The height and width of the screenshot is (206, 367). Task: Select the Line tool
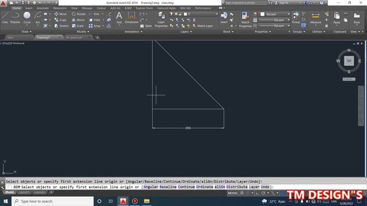5,18
